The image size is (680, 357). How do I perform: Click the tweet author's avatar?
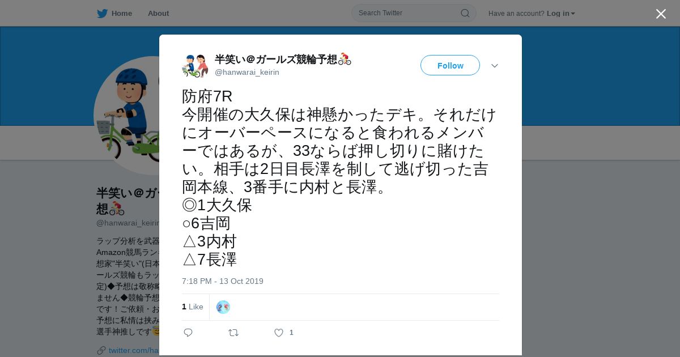pyautogui.click(x=195, y=66)
